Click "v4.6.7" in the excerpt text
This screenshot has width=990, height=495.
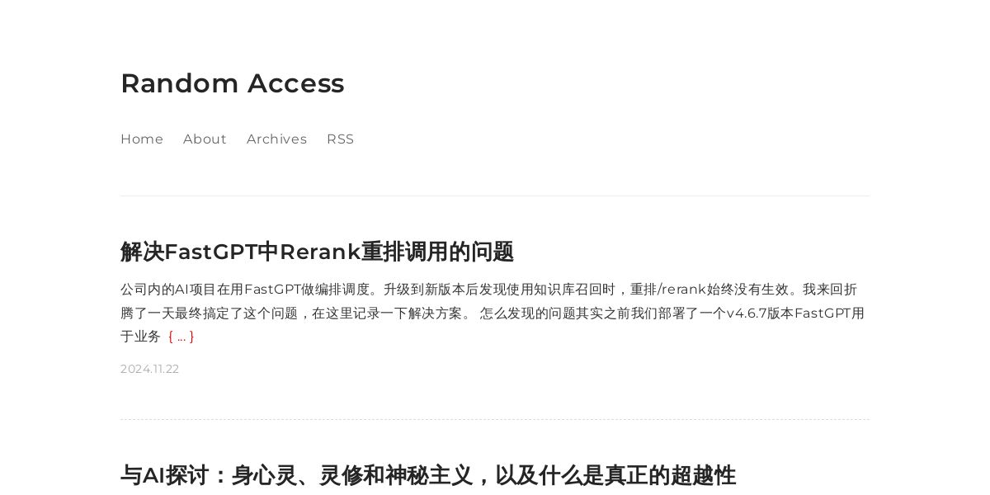pyautogui.click(x=747, y=313)
